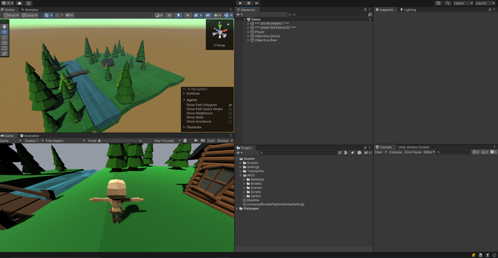Click the Pause button
The image size is (498, 258).
coord(248,3)
